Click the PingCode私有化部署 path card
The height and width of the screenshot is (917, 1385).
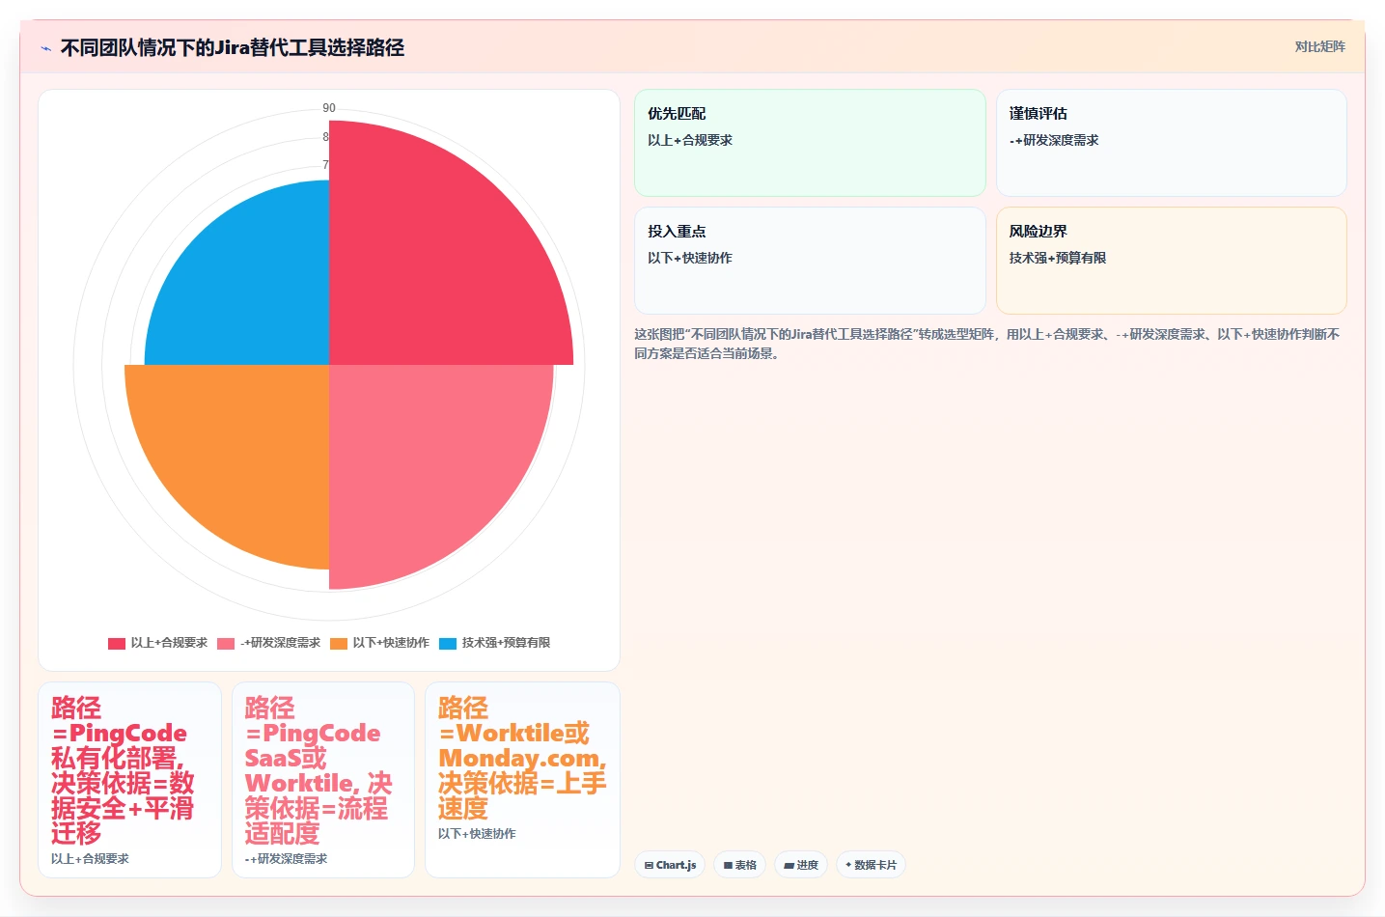(x=129, y=780)
